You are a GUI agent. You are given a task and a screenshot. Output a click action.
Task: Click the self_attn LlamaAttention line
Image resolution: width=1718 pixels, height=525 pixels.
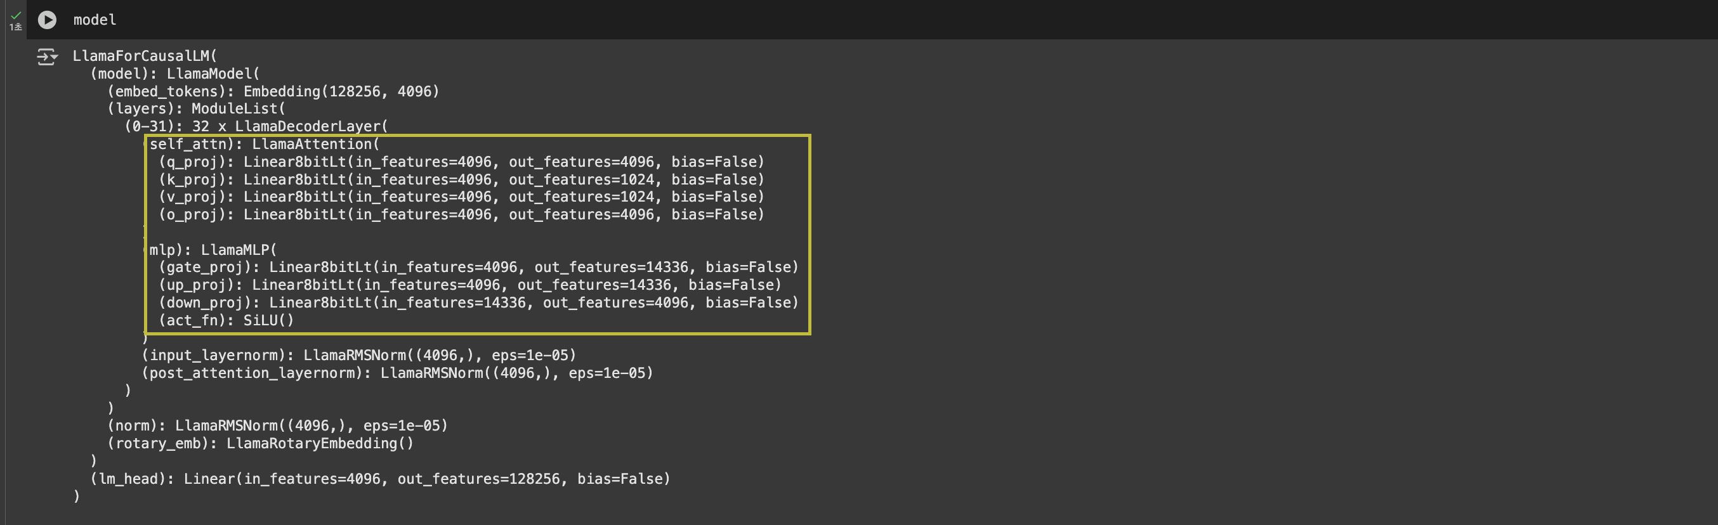point(261,144)
